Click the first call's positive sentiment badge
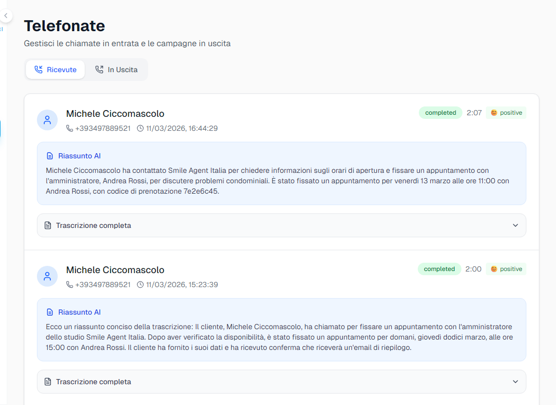This screenshot has width=556, height=405. point(506,113)
